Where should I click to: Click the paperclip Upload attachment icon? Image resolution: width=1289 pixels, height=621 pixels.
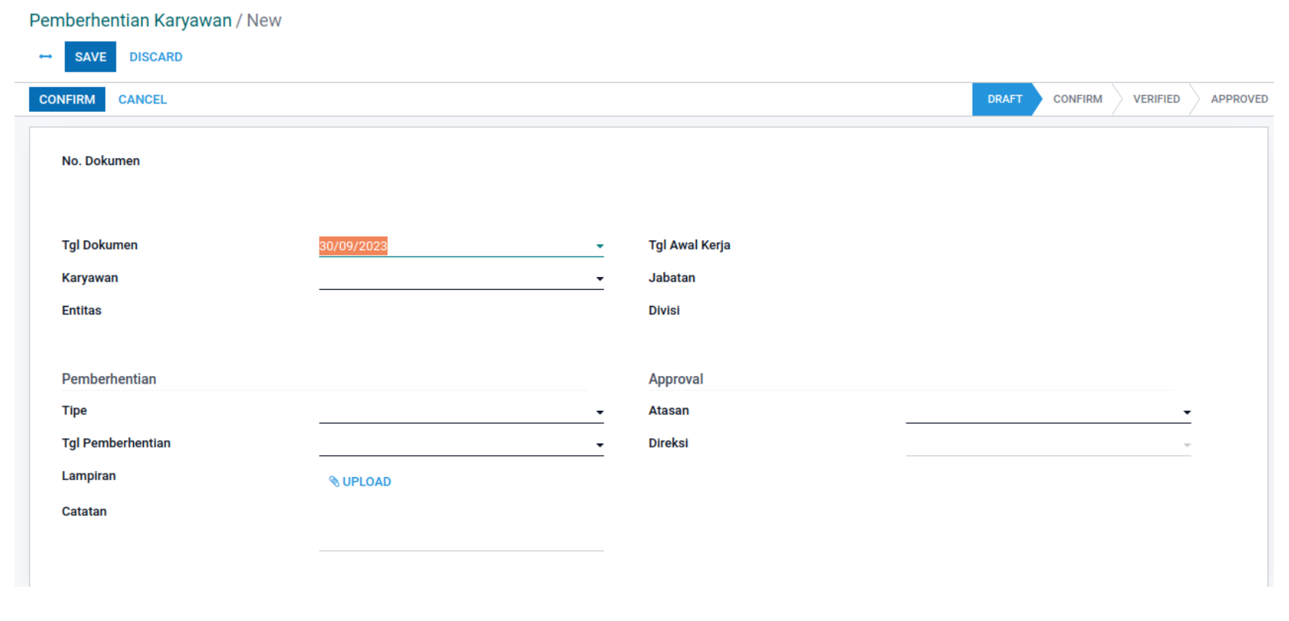[333, 482]
